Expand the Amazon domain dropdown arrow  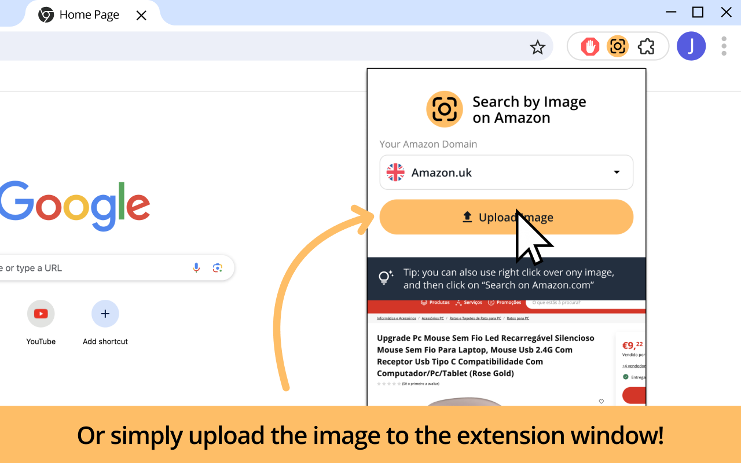[x=617, y=172]
